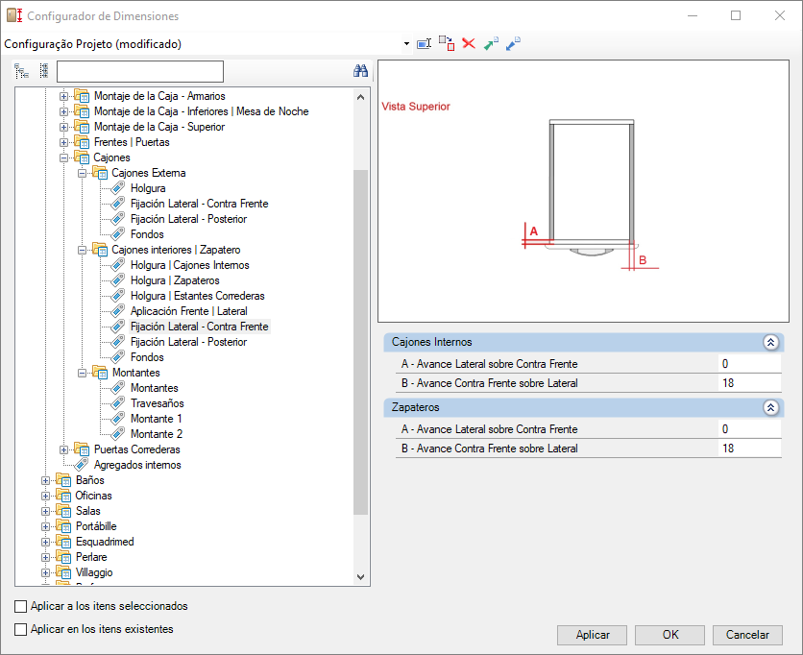Click the Cancelar button
The image size is (803, 655).
click(x=747, y=635)
